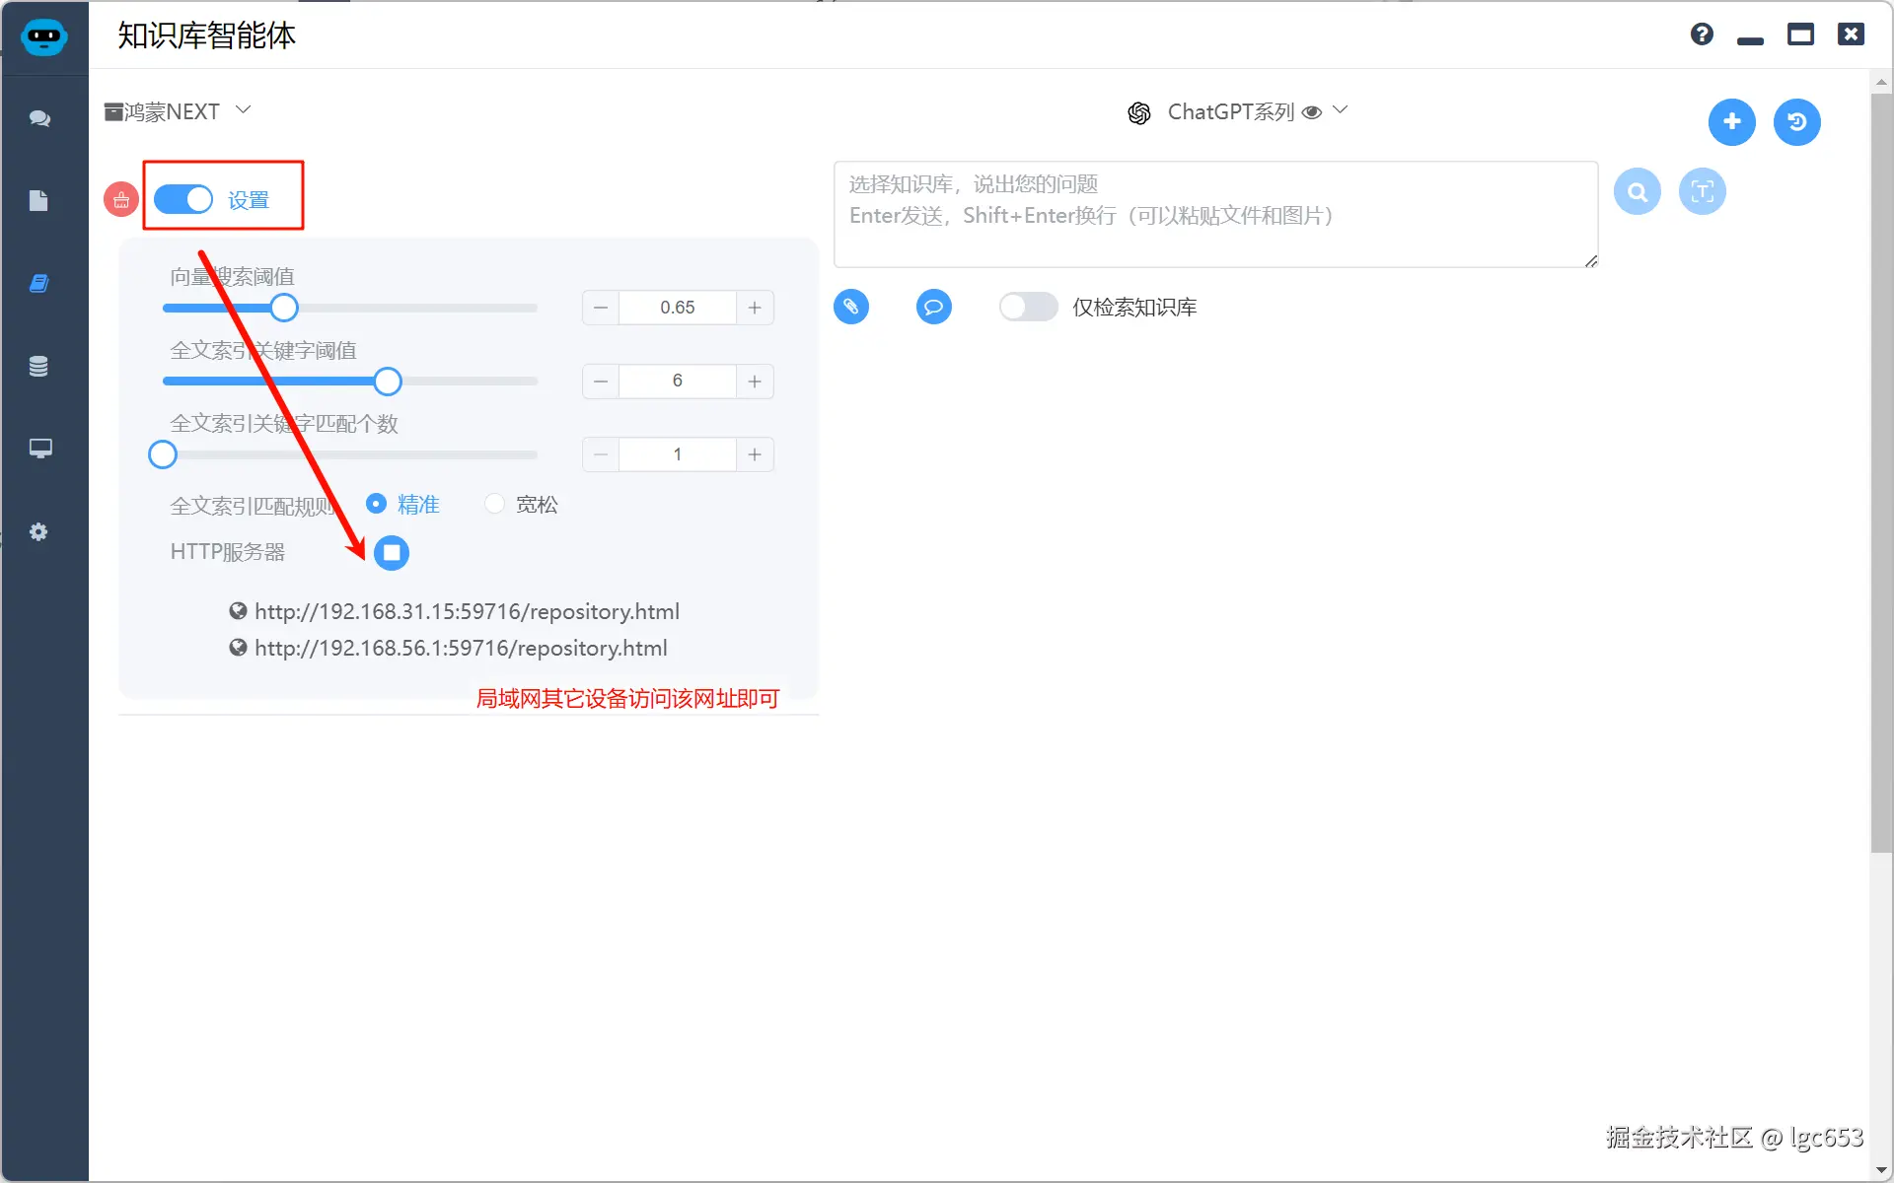
Task: Click the question input text box
Action: [x=1214, y=214]
